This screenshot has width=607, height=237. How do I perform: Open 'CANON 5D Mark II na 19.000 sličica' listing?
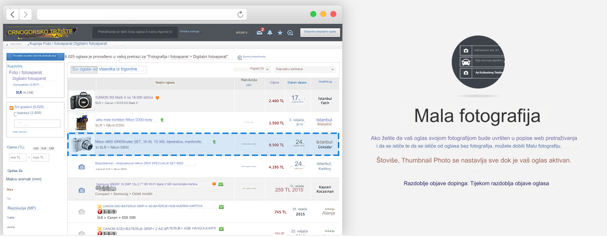pos(124,97)
